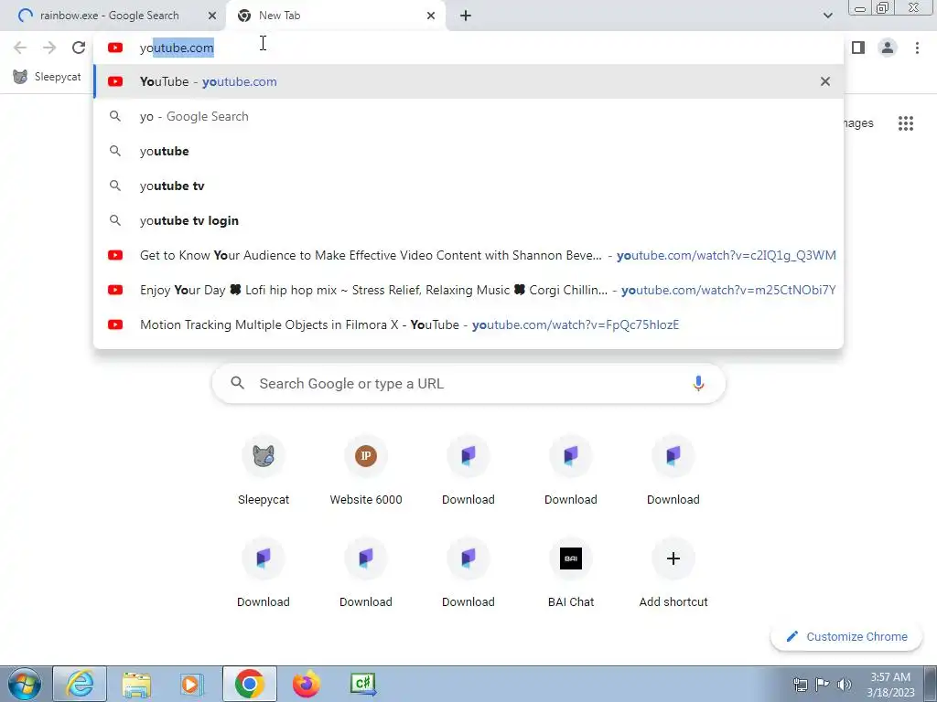Open the 'Get to Know Your Audience' video suggestion
The width and height of the screenshot is (937, 702).
tap(468, 255)
